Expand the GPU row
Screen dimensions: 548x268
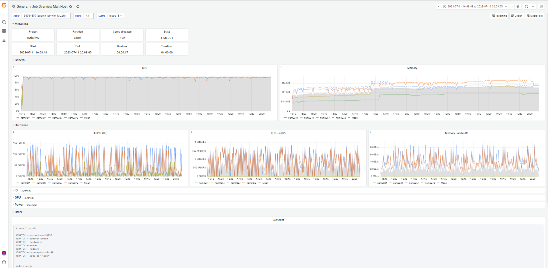[x=18, y=197]
